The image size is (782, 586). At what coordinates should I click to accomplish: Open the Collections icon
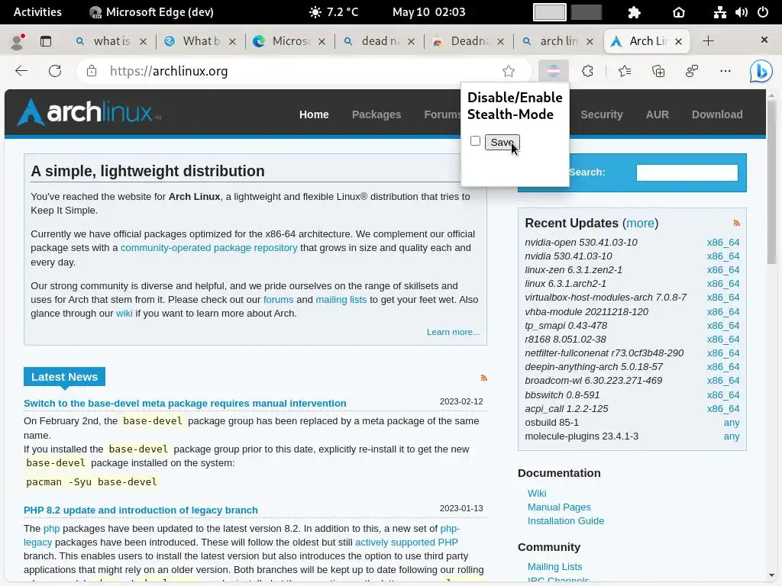pyautogui.click(x=658, y=71)
